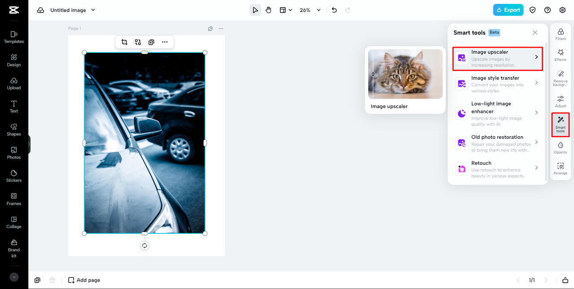574x289 pixels.
Task: Open the CapCut home logo
Action: click(13, 10)
